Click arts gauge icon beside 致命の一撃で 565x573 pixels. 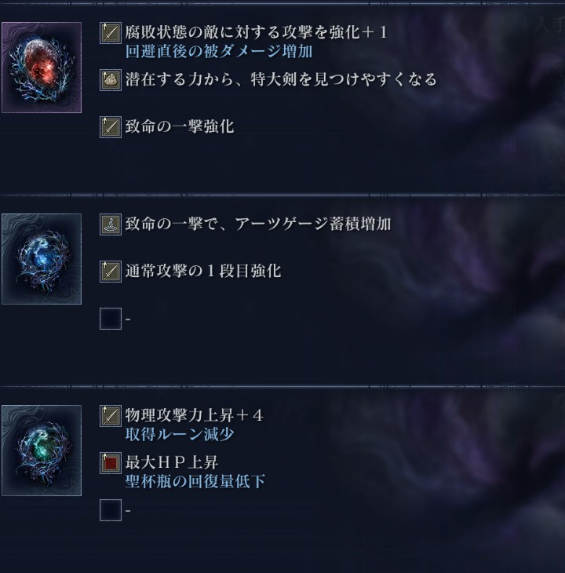[111, 224]
